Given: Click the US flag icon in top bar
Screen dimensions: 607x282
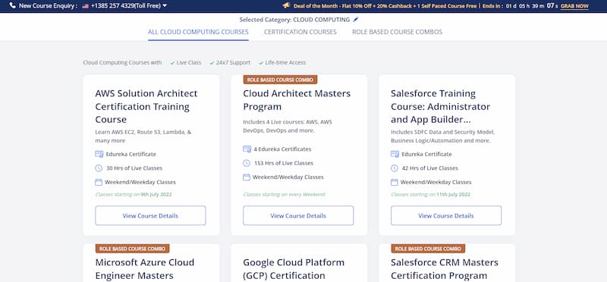Looking at the screenshot, I should point(85,6).
